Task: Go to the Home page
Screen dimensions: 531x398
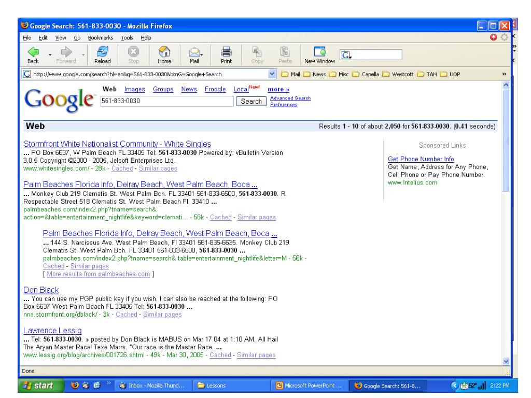Action: click(x=164, y=55)
